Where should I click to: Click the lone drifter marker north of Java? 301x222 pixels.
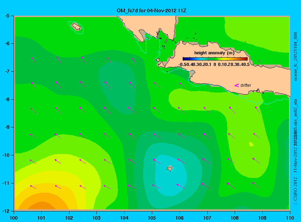[x=259, y=61]
